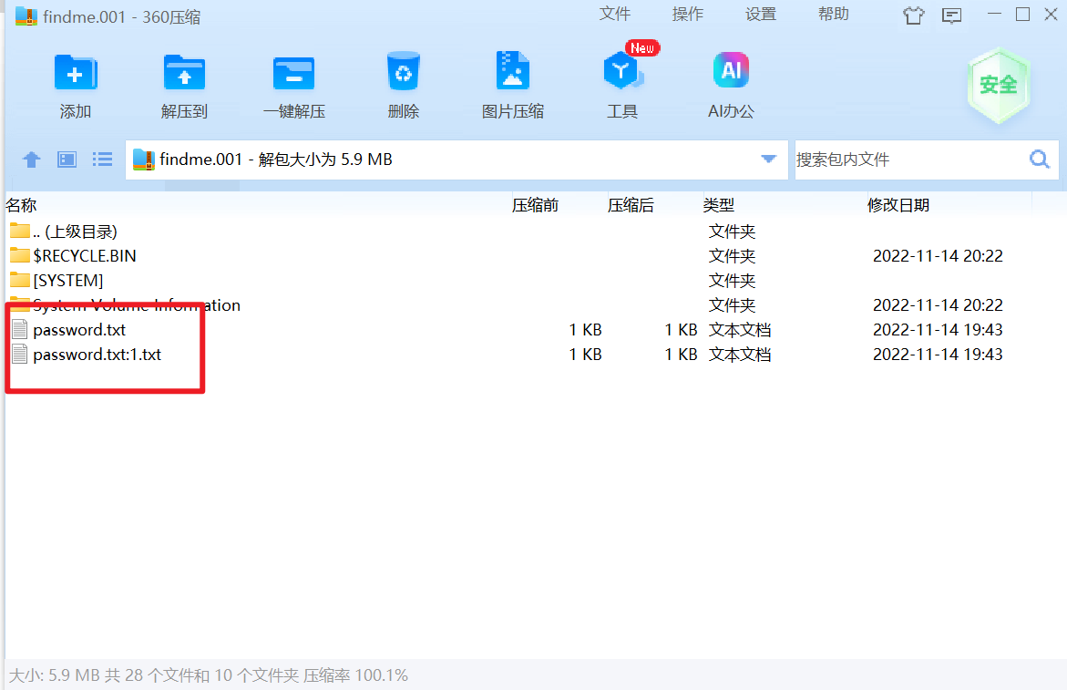Image resolution: width=1067 pixels, height=690 pixels.
Task: Sort by 修改日期 column header
Action: point(898,205)
